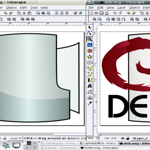
Task: Click the Show Desktop monitor icon
Action: 16,145
